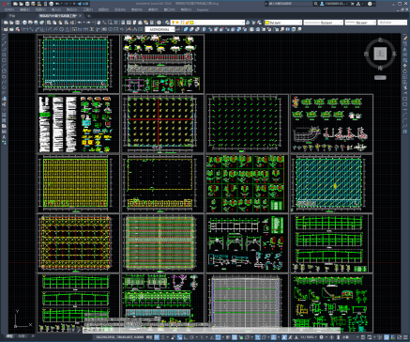Select the Multiline Text 'A' tool

[x=4, y=137]
